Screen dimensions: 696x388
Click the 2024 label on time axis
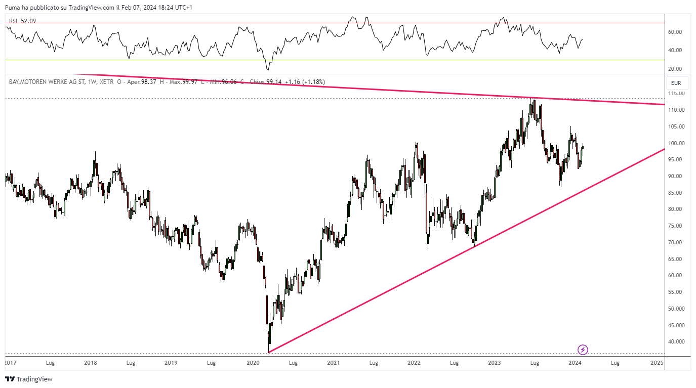click(x=575, y=363)
